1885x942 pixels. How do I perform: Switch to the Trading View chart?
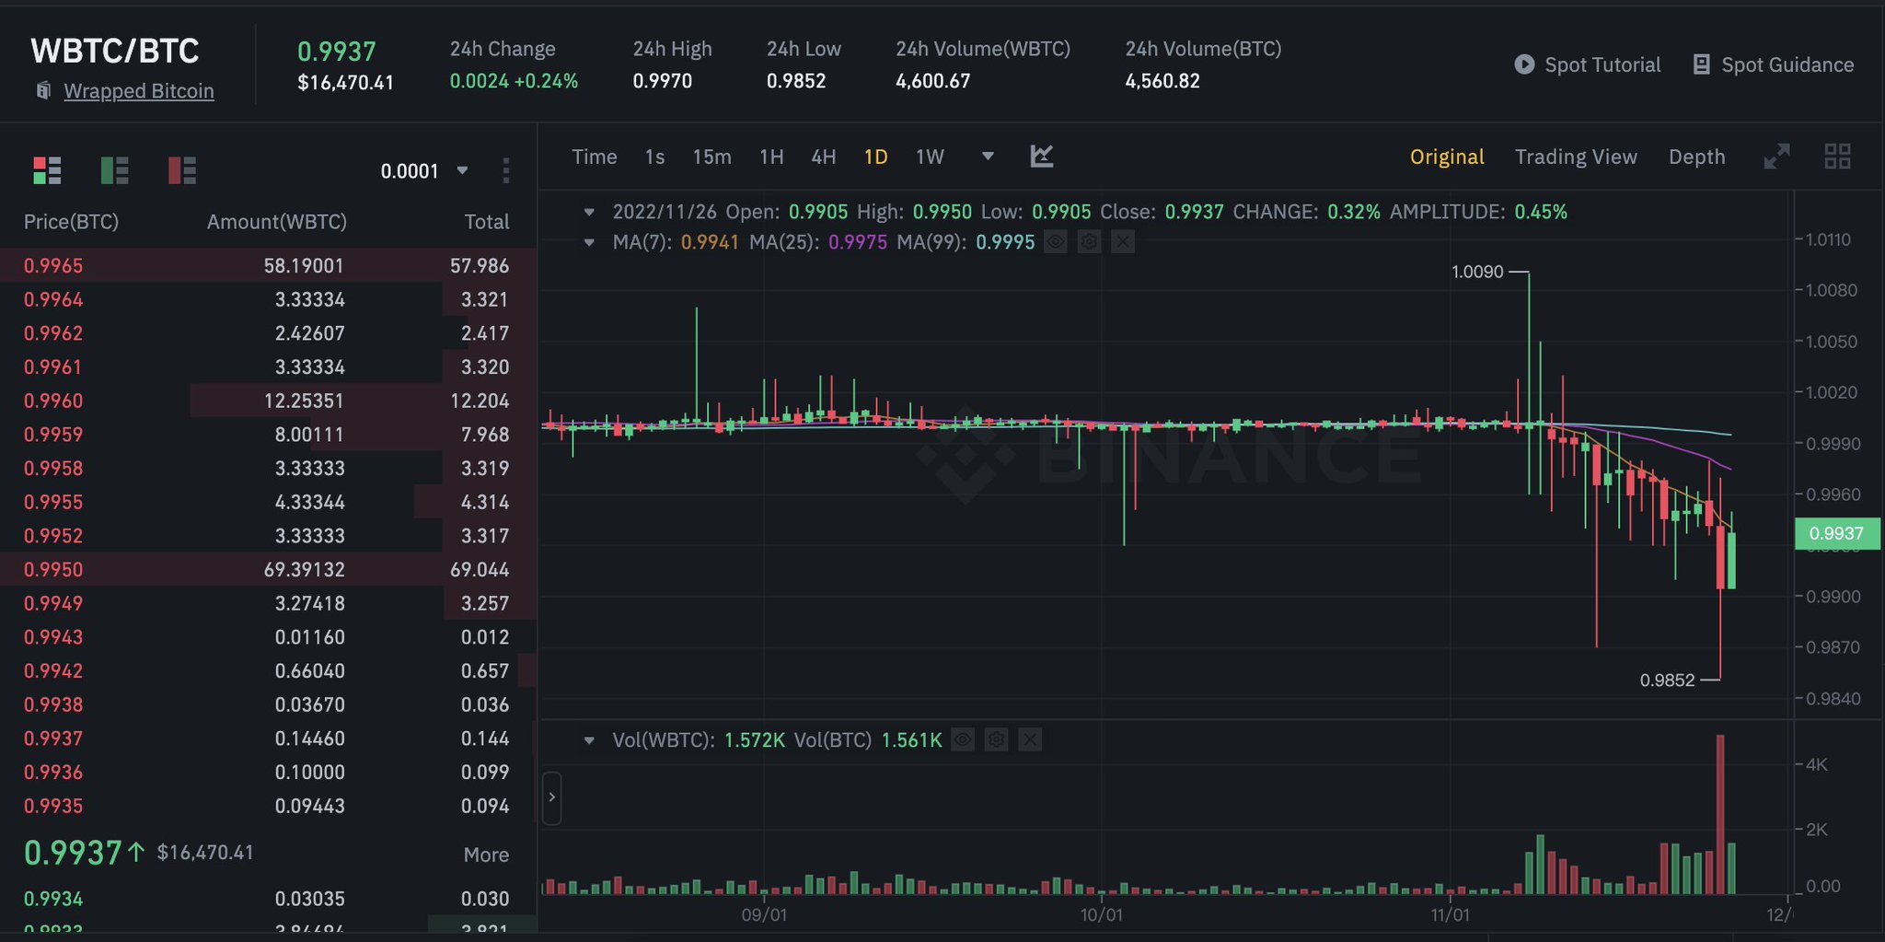pyautogui.click(x=1576, y=157)
